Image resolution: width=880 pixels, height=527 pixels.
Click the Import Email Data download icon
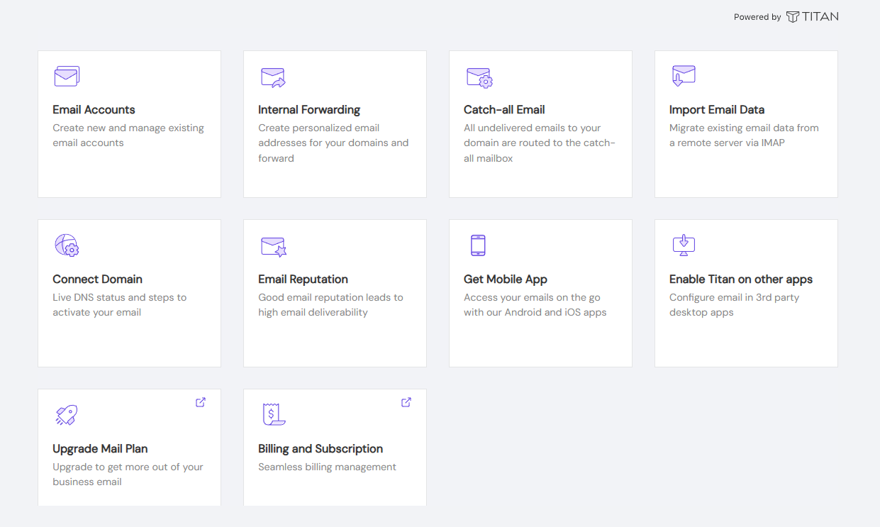point(684,76)
